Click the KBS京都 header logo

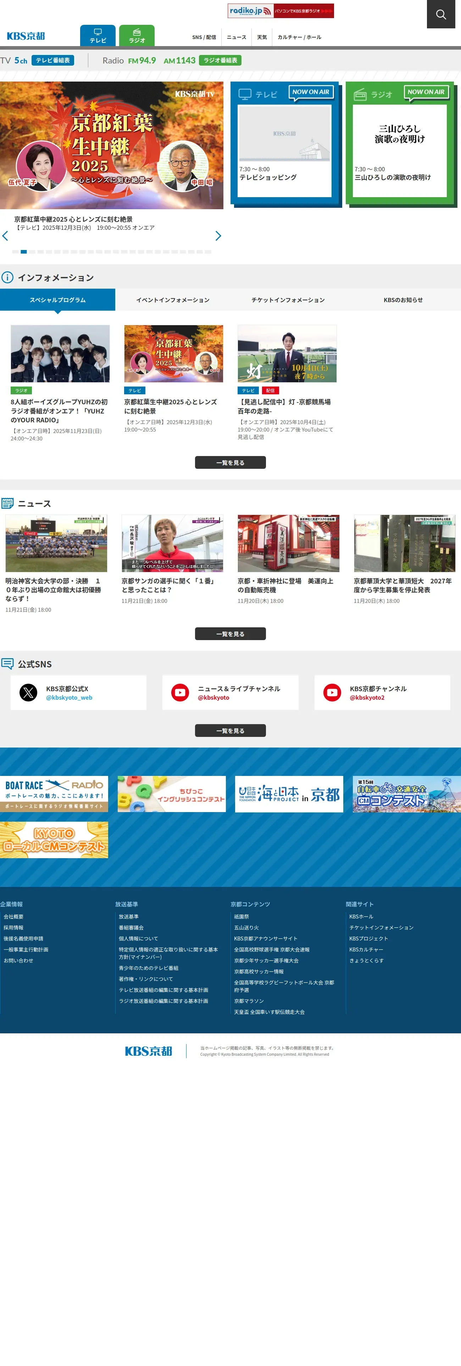click(x=26, y=36)
